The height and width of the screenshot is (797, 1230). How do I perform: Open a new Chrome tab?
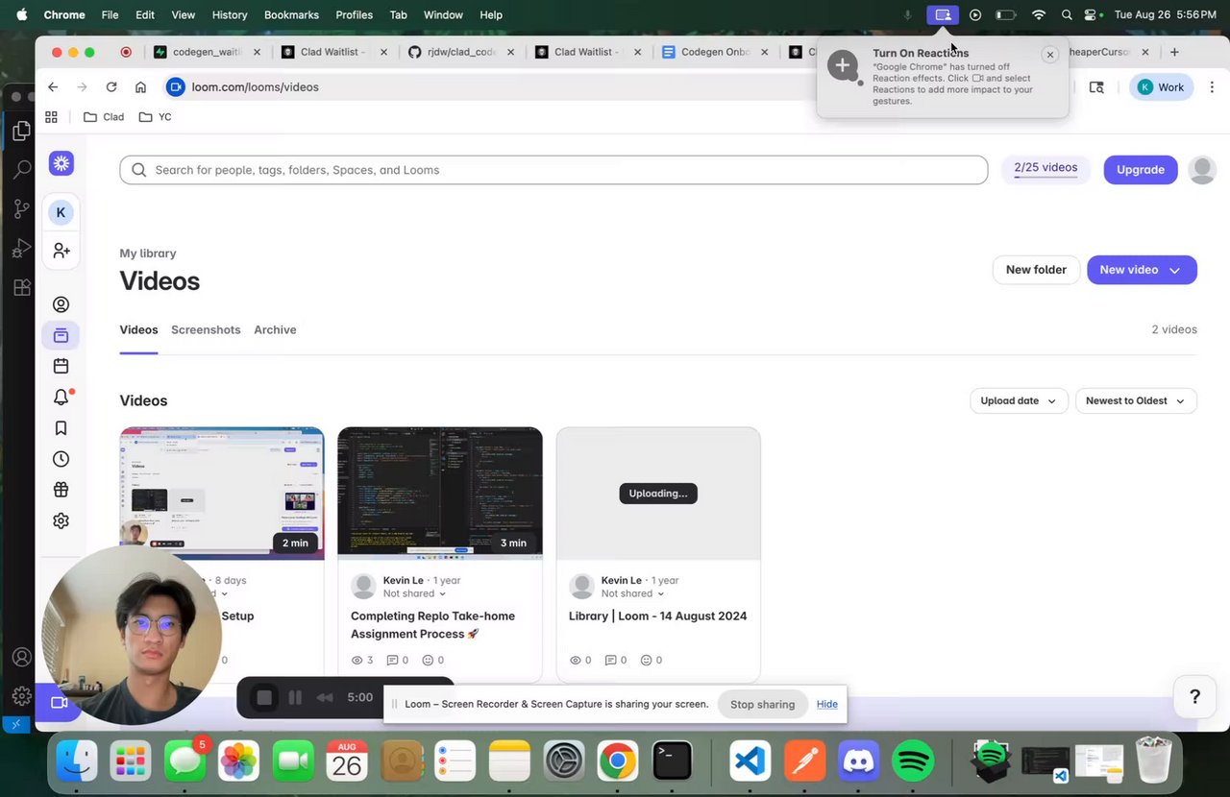coord(1174,52)
